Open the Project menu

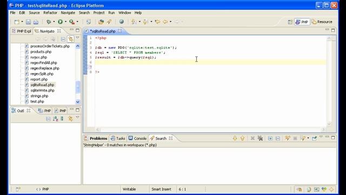click(99, 12)
